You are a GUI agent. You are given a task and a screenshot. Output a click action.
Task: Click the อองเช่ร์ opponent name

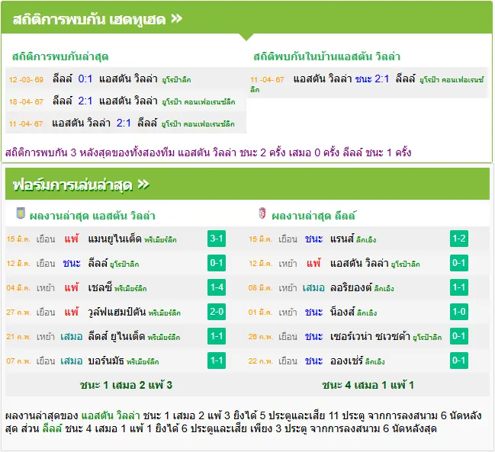(346, 361)
